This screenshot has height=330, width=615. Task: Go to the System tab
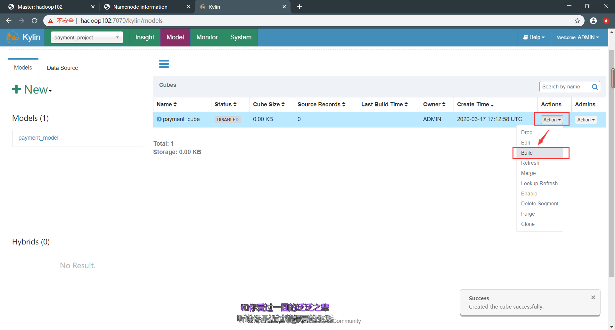point(241,37)
